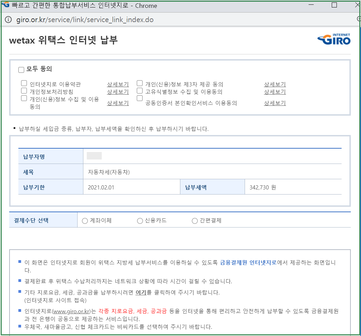The image size is (361, 336).
Task: Click the 납부세액 label cell
Action: tap(212, 187)
